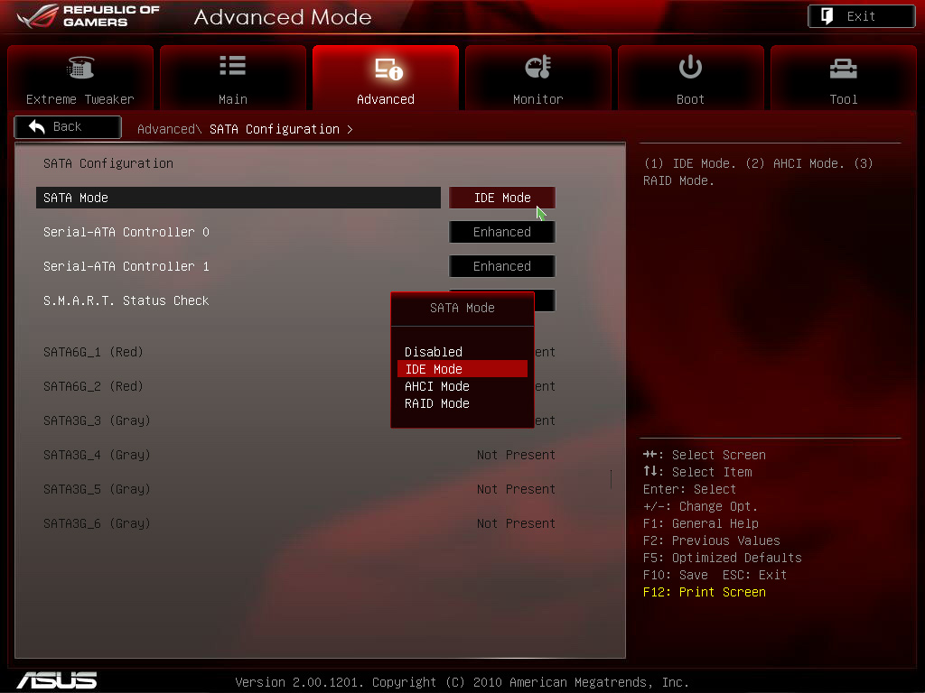The image size is (925, 693).
Task: Select the S.M.A.R.T. Status Check row
Action: pyautogui.click(x=126, y=300)
